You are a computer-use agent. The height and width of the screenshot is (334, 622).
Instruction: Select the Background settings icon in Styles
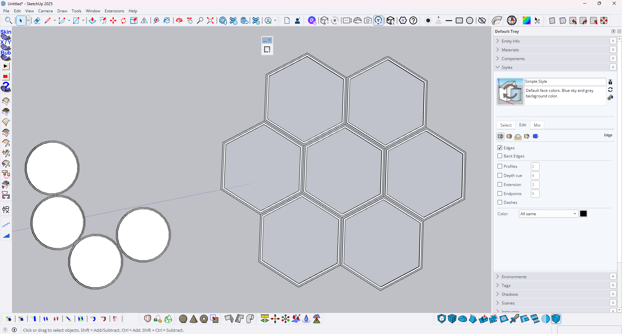(x=518, y=136)
